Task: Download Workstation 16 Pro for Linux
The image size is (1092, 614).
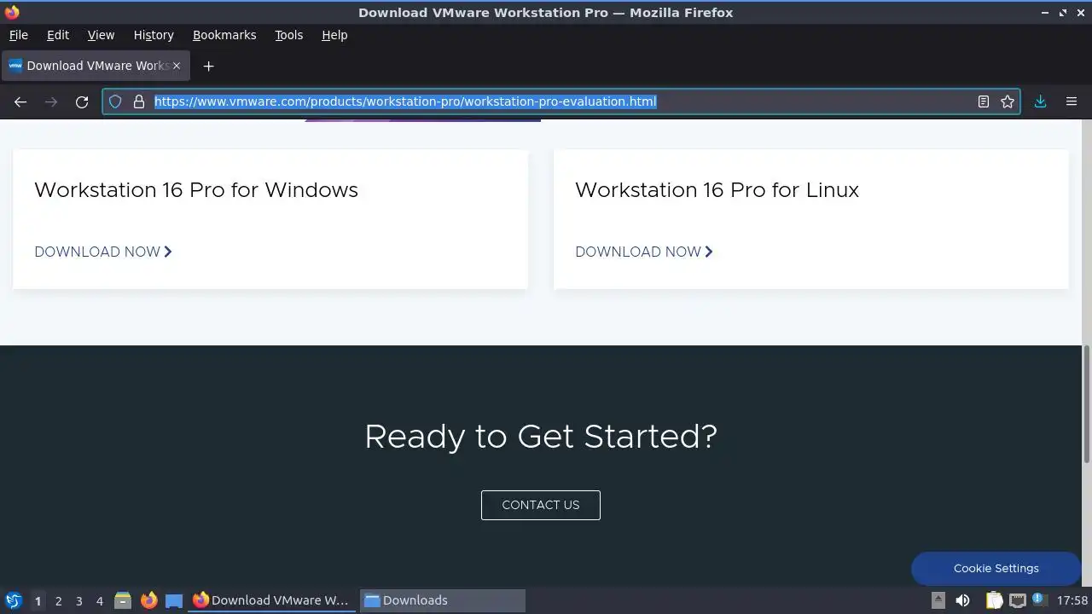Action: pyautogui.click(x=644, y=252)
